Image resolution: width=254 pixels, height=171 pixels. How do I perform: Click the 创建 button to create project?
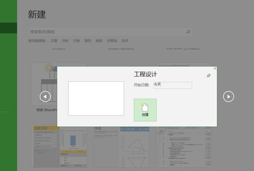pyautogui.click(x=145, y=110)
